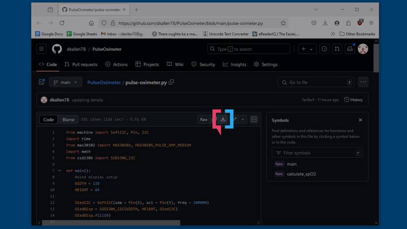Viewport: 407px width, 229px height.
Task: Close the Symbols panel
Action: (x=360, y=120)
